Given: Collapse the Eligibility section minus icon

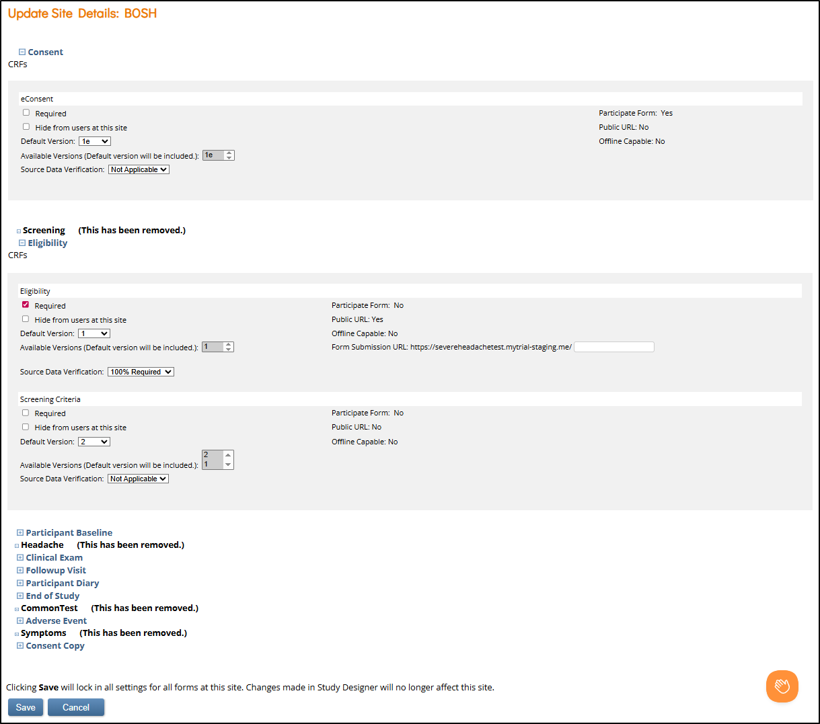Looking at the screenshot, I should [x=22, y=243].
